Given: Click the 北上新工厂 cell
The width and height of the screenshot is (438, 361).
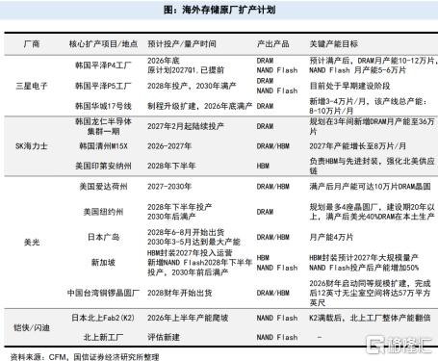Looking at the screenshot, I should pos(103,338).
